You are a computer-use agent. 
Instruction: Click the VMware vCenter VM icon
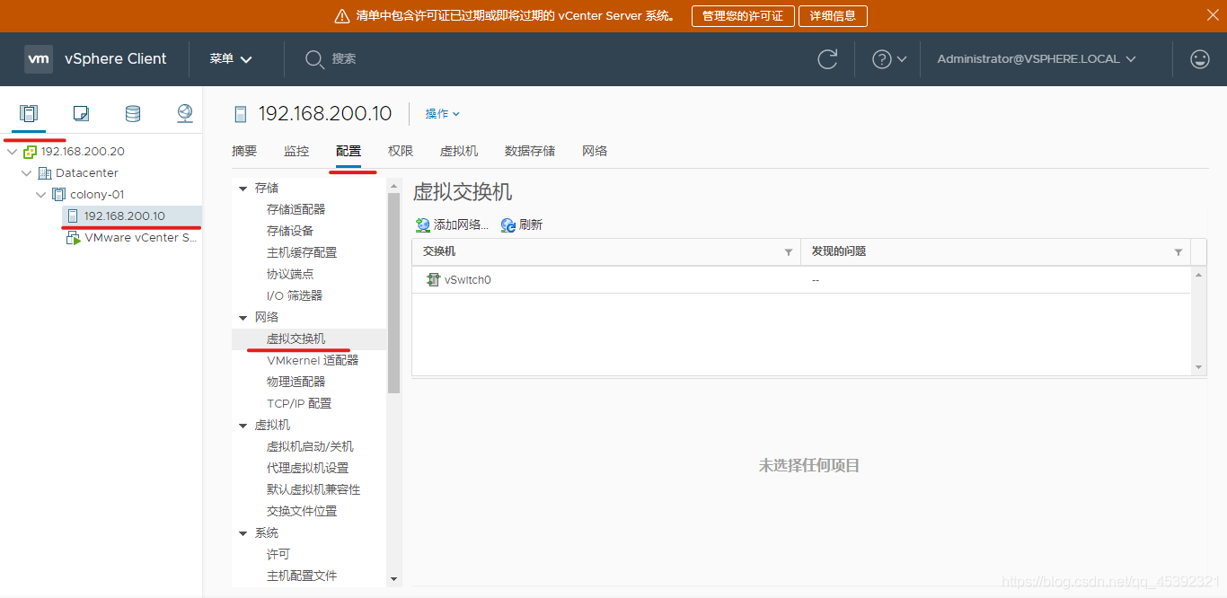[74, 238]
